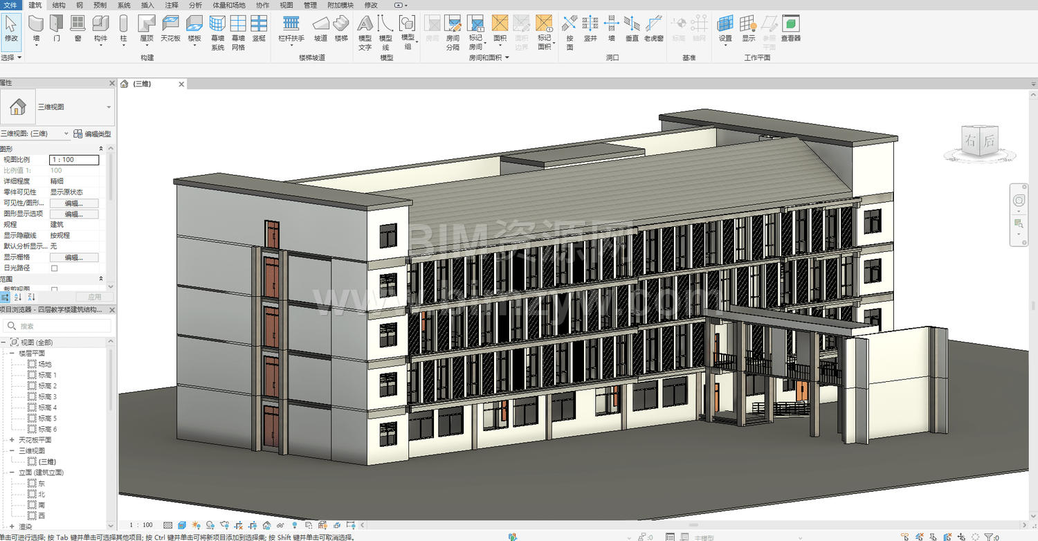Image resolution: width=1038 pixels, height=541 pixels.
Task: Click the 编辑类型 button
Action: point(93,134)
